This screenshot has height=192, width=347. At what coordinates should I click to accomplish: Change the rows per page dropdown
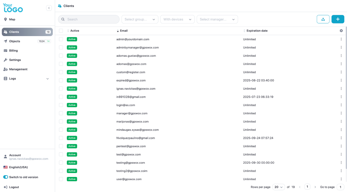(278, 187)
